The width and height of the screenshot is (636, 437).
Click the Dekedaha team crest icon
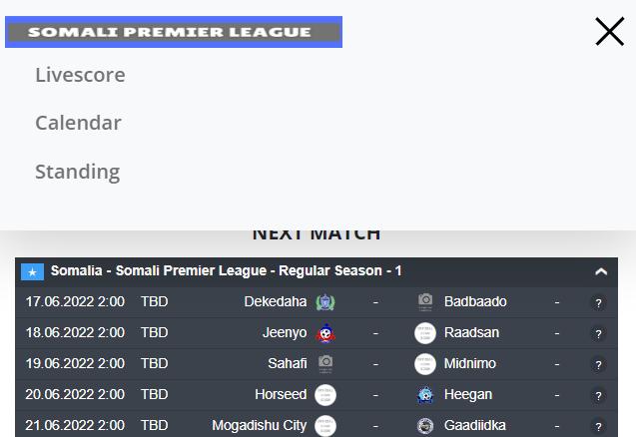click(x=325, y=302)
